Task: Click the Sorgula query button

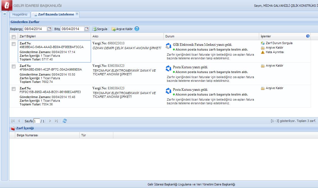Action: (100, 29)
